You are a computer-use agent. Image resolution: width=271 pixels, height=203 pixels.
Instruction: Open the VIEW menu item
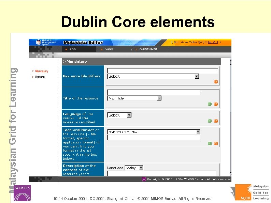point(109,49)
